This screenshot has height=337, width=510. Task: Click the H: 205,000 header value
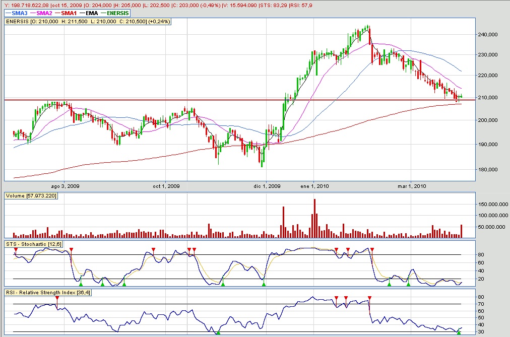click(127, 5)
